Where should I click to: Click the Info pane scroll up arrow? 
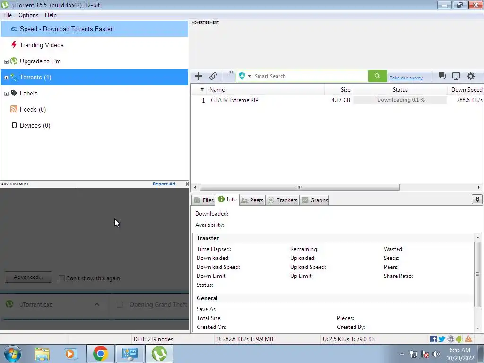point(477,237)
